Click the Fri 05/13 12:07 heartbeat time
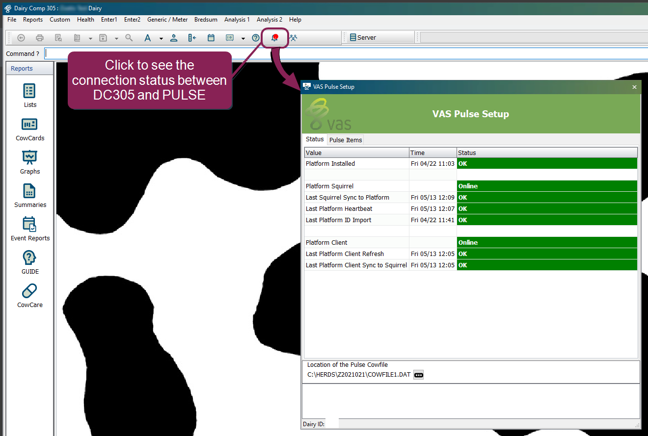Screen dimensions: 648x436 [432, 208]
